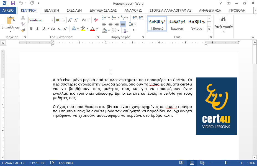Expand the numbering list dropdown
Viewport: 257px width, 166px height.
118,18
